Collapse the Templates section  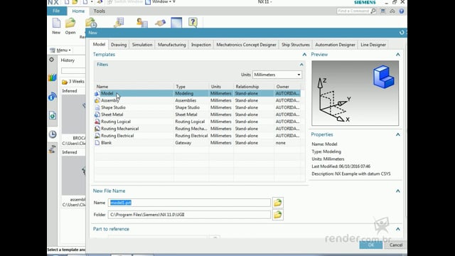[x=304, y=55]
